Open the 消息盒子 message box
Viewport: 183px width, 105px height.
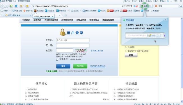pyautogui.click(x=155, y=11)
